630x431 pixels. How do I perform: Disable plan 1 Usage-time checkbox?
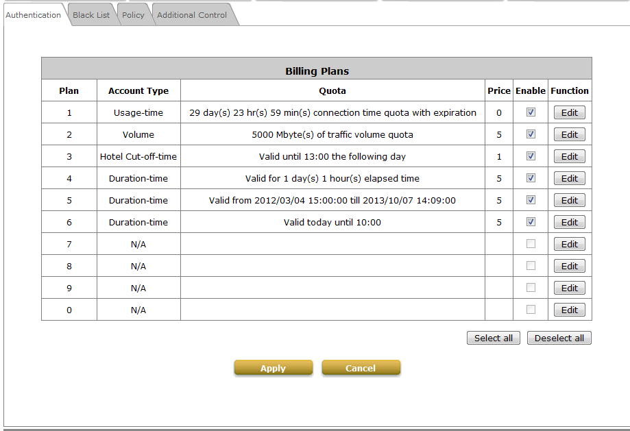pyautogui.click(x=531, y=112)
